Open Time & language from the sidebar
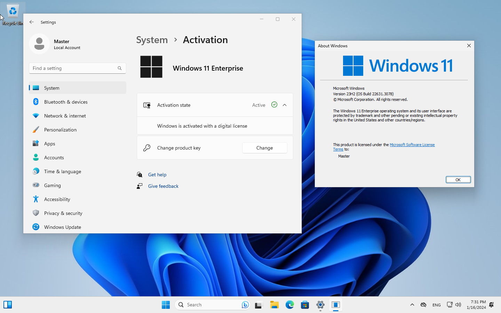The height and width of the screenshot is (313, 501). click(x=36, y=171)
